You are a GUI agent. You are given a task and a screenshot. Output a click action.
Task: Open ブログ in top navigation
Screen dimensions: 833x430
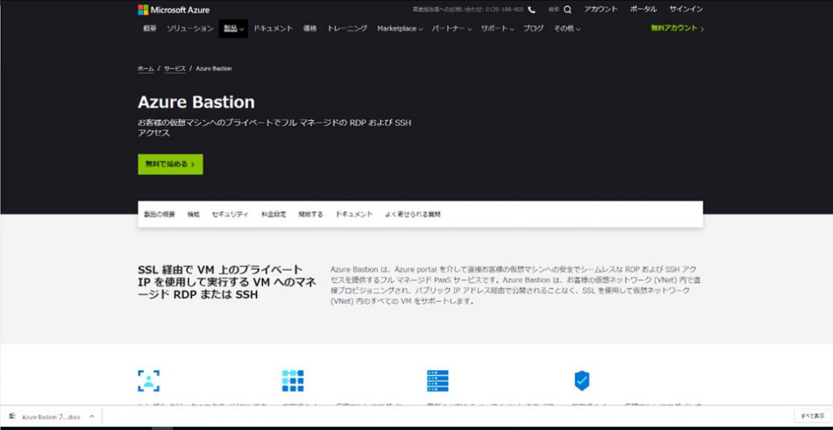(534, 28)
